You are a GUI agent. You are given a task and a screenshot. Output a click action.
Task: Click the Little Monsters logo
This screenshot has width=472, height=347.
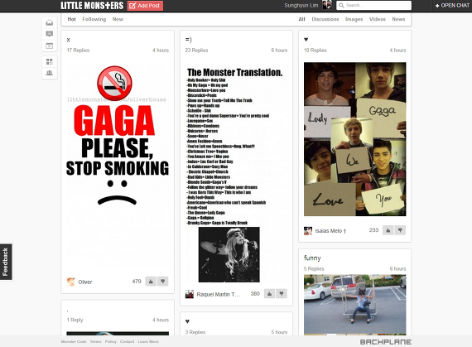[92, 6]
